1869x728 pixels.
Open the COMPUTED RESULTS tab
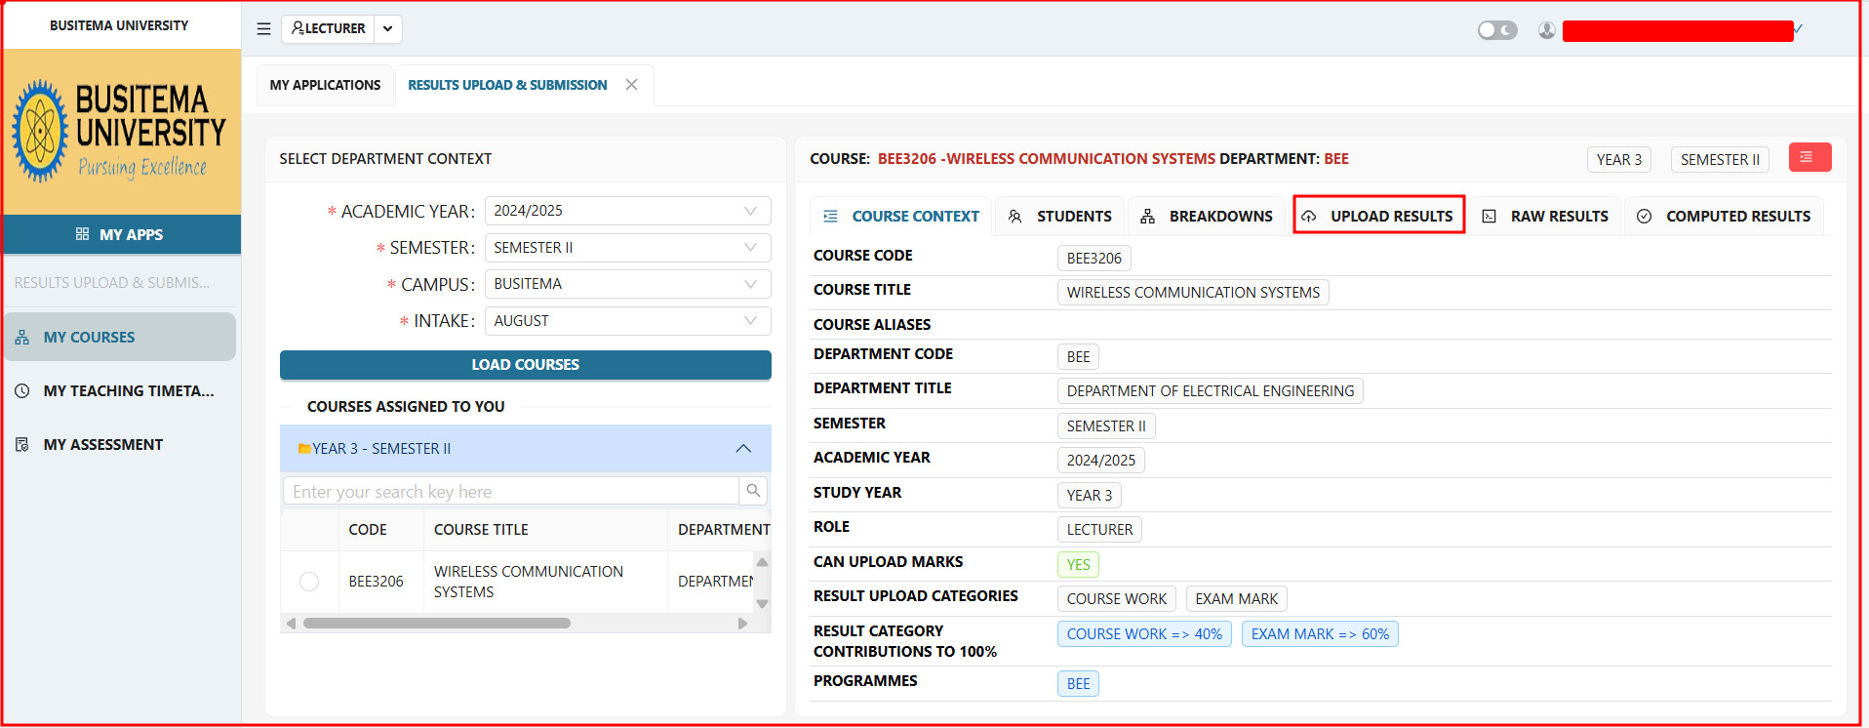1724,216
